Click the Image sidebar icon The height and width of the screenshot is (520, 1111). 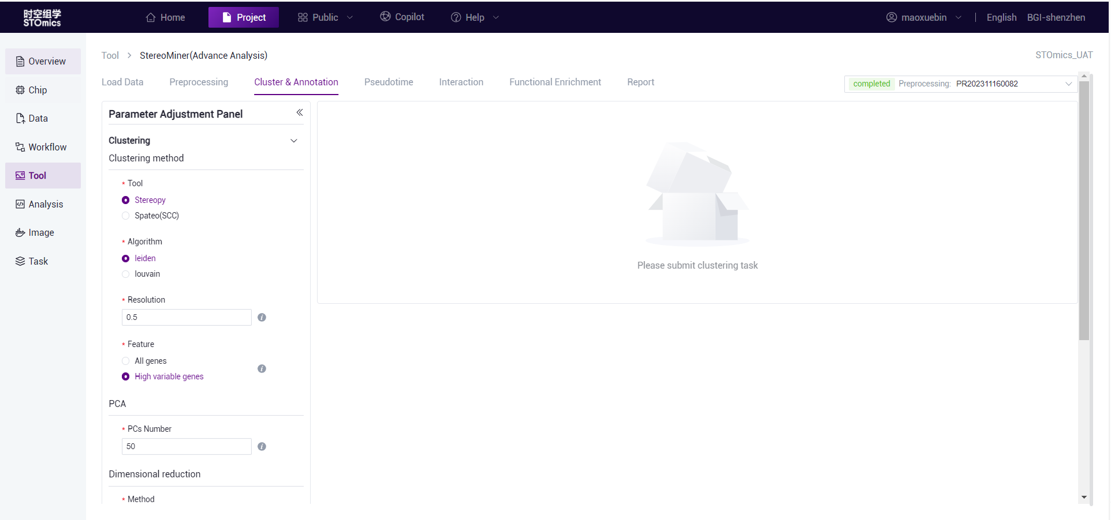point(20,232)
